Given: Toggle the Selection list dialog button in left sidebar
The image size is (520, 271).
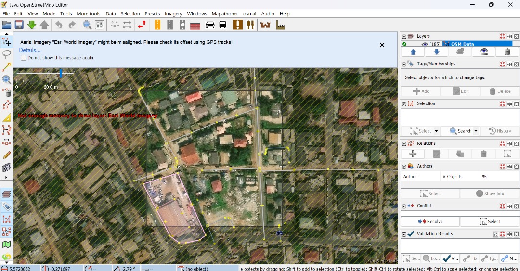Looking at the screenshot, I should (x=6, y=219).
